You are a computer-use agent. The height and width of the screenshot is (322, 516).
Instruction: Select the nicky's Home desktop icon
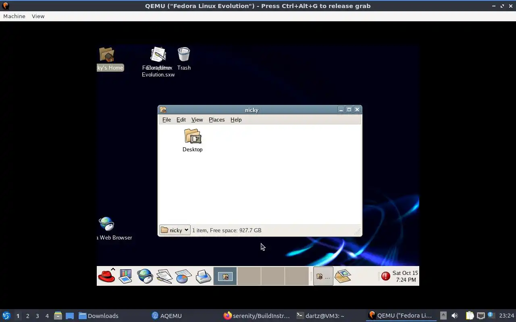pyautogui.click(x=107, y=59)
